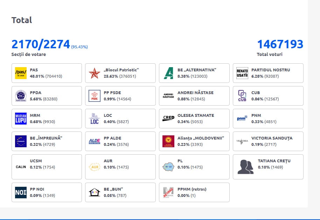
Task: Select PP NOI 0.09% result
Action: point(42,196)
